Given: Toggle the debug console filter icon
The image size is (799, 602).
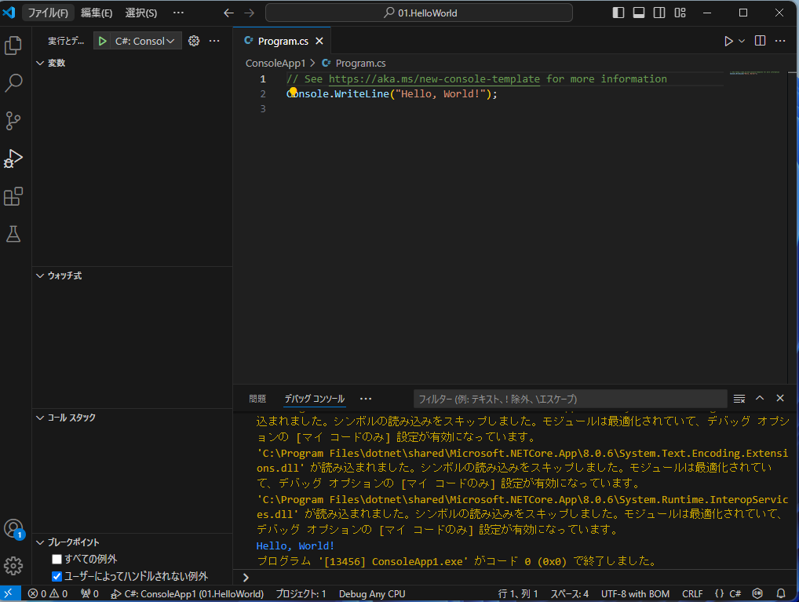Looking at the screenshot, I should tap(739, 398).
